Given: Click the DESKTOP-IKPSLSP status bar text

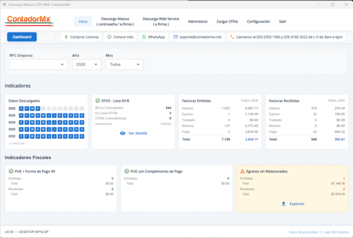Looking at the screenshot, I should [x=34, y=232].
